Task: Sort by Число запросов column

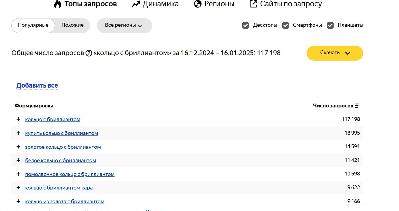Action: click(x=336, y=106)
